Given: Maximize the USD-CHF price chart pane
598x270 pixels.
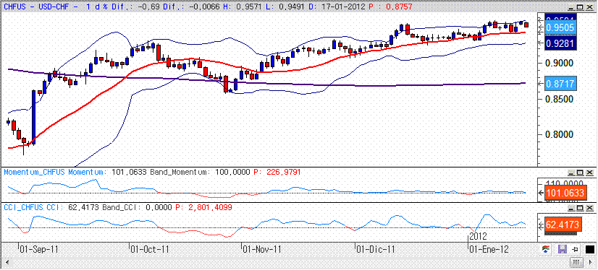Looking at the screenshot, I should pyautogui.click(x=580, y=7).
